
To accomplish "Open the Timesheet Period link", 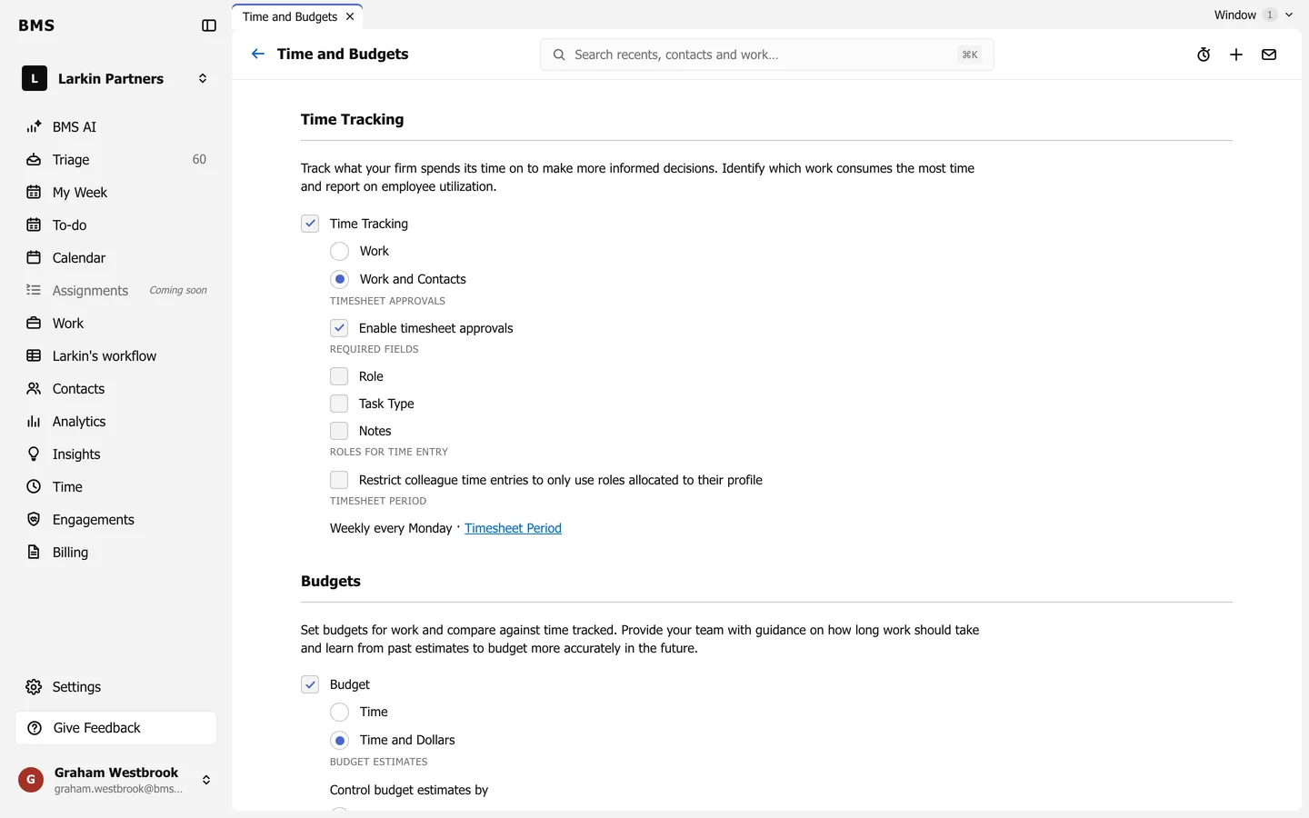I will [513, 528].
